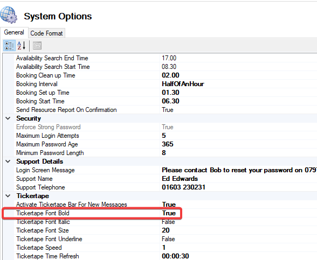This screenshot has height=260, width=317.
Task: Click the Property Pages toolbar icon
Action: [37, 46]
